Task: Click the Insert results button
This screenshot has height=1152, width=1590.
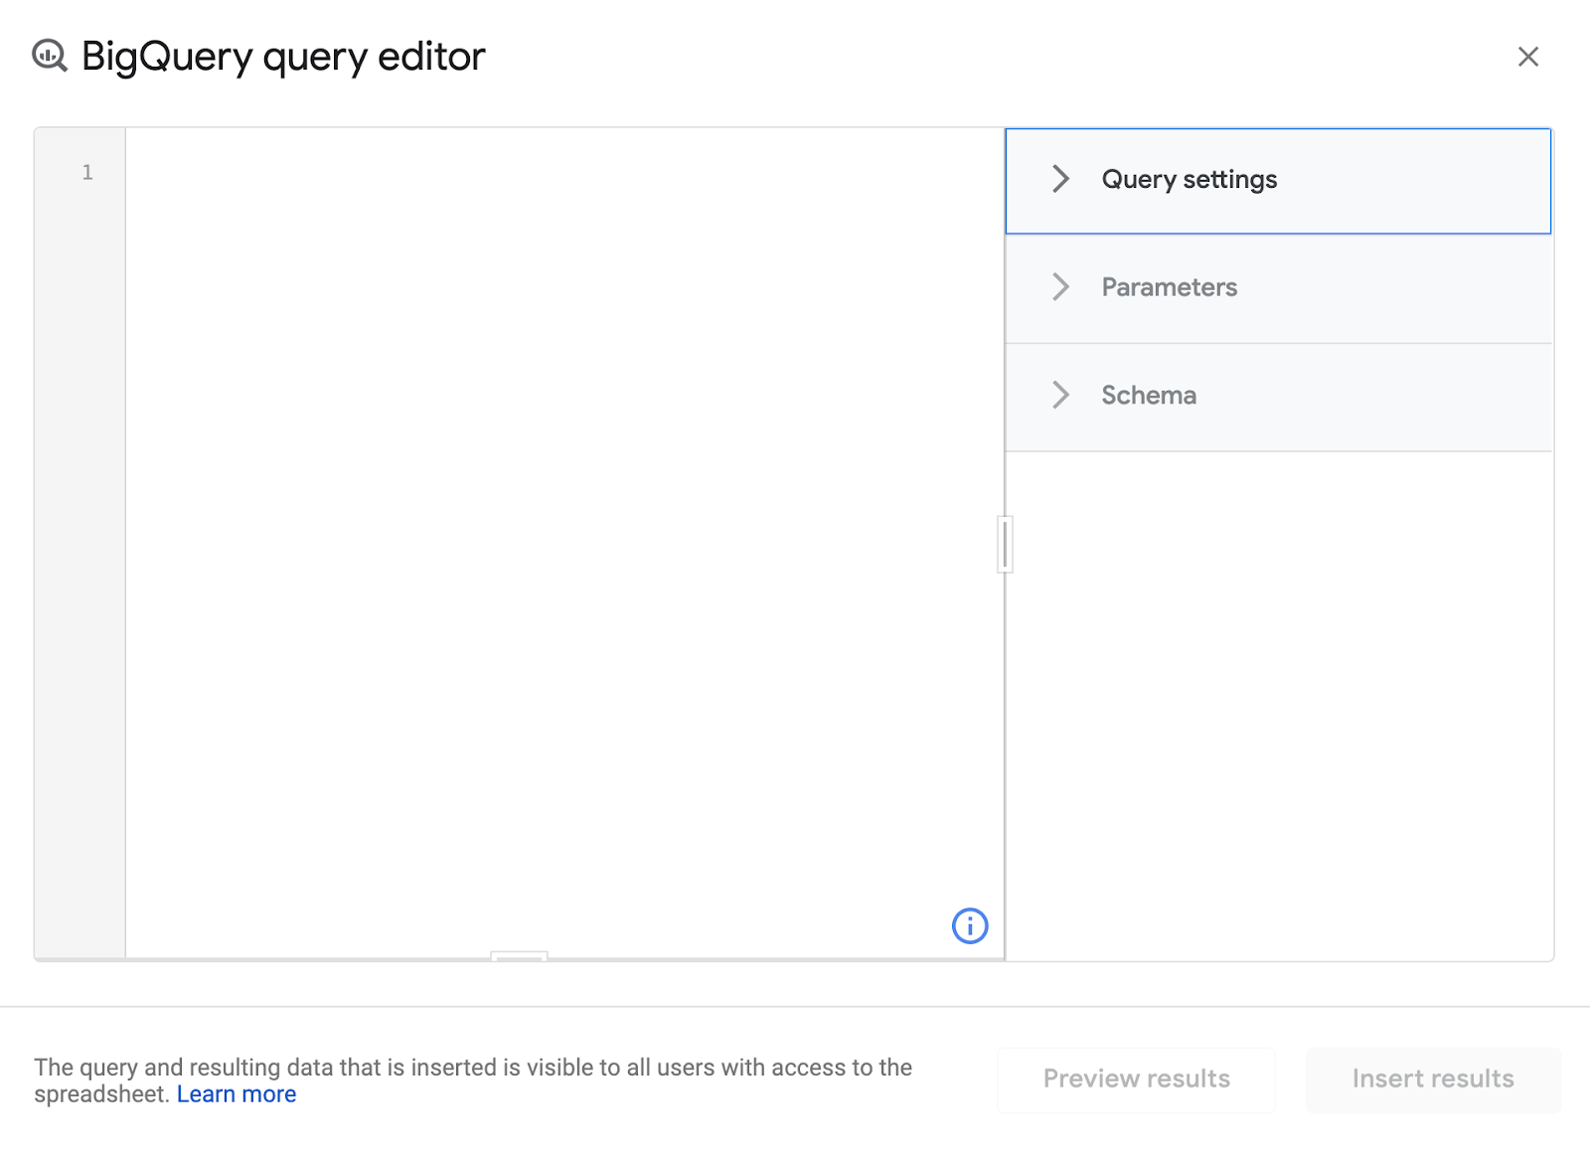Action: click(x=1433, y=1079)
